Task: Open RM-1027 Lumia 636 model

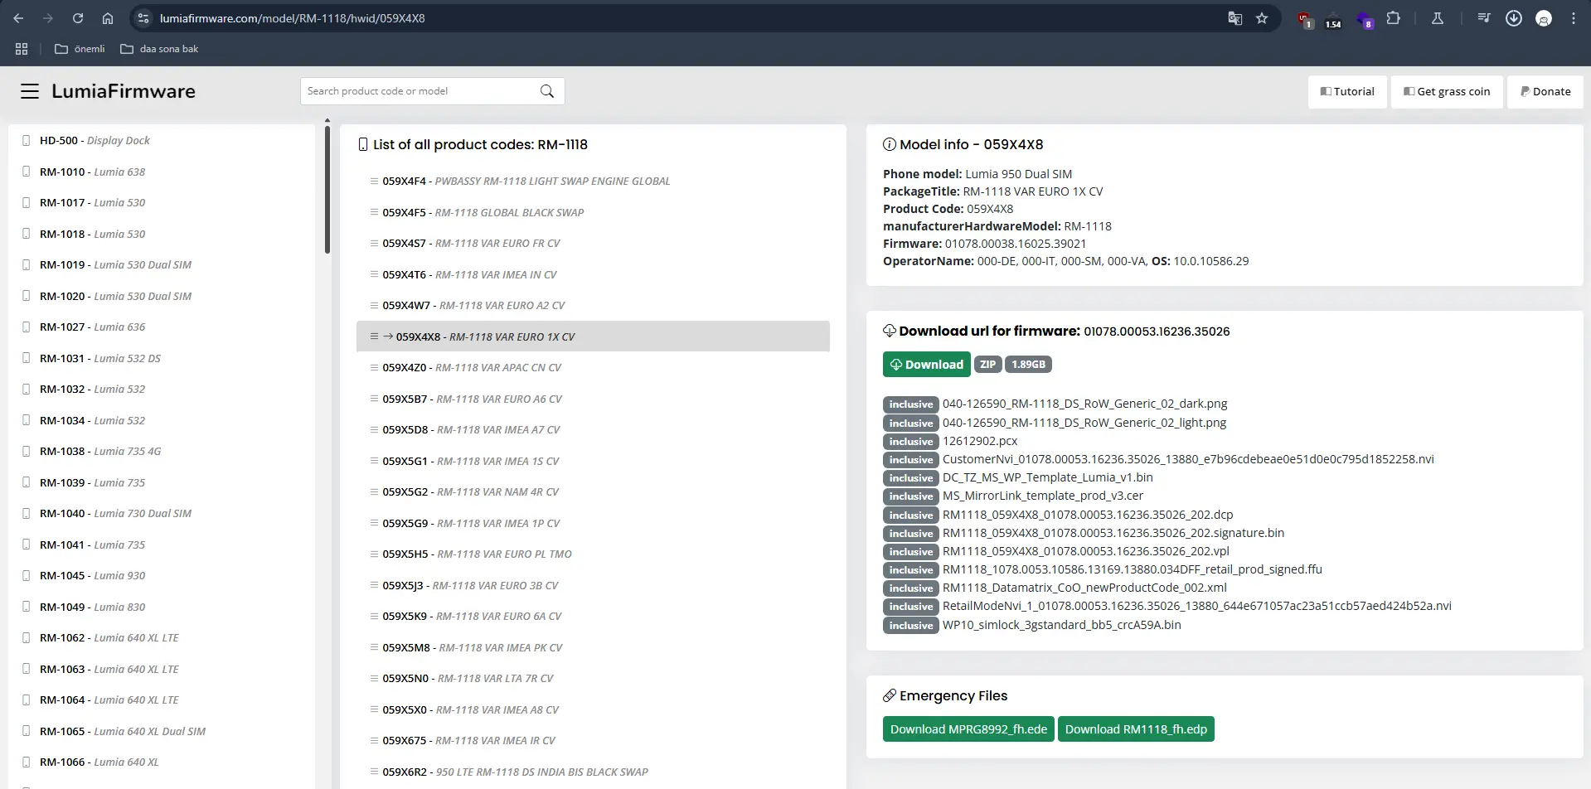Action: [x=92, y=327]
